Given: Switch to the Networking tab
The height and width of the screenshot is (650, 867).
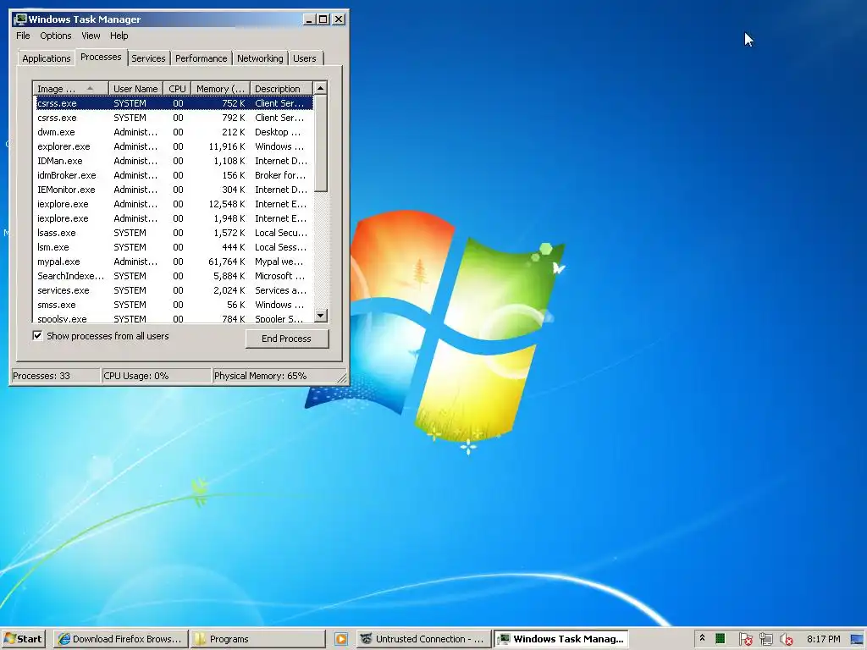Looking at the screenshot, I should (x=260, y=58).
